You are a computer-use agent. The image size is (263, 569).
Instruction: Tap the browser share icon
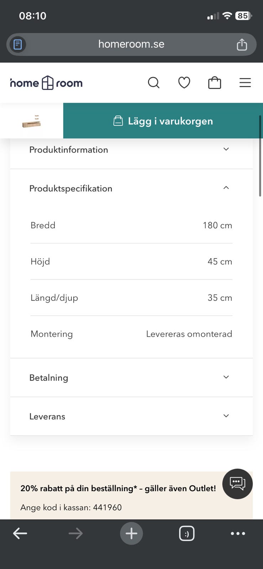tap(242, 44)
